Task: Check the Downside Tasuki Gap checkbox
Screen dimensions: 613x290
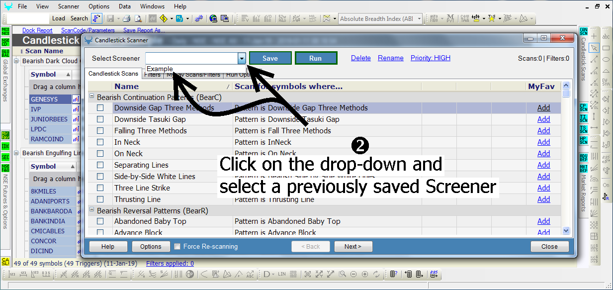Action: click(100, 119)
